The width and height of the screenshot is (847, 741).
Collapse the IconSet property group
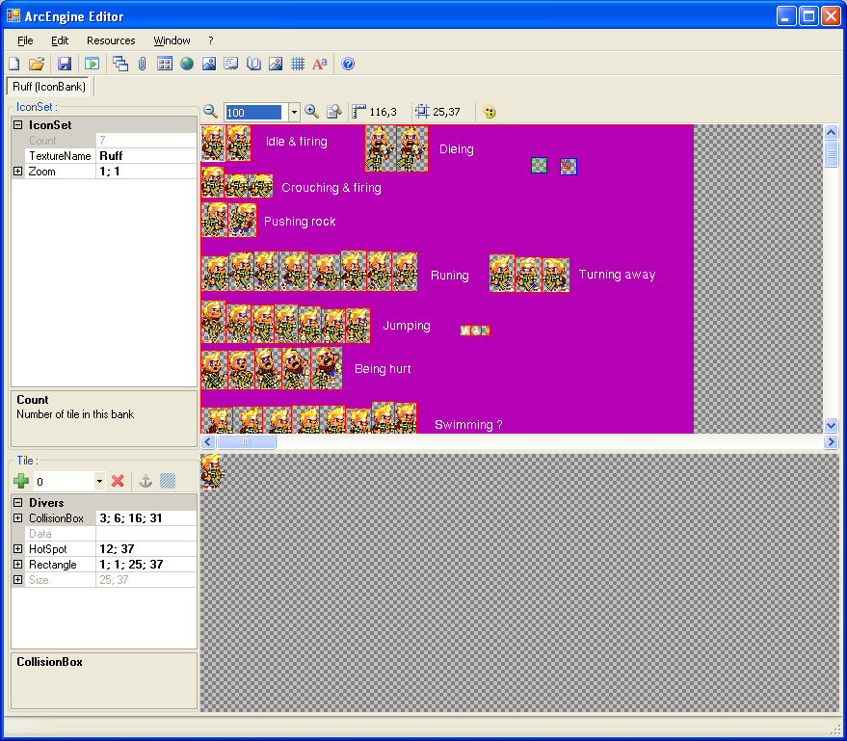point(17,124)
